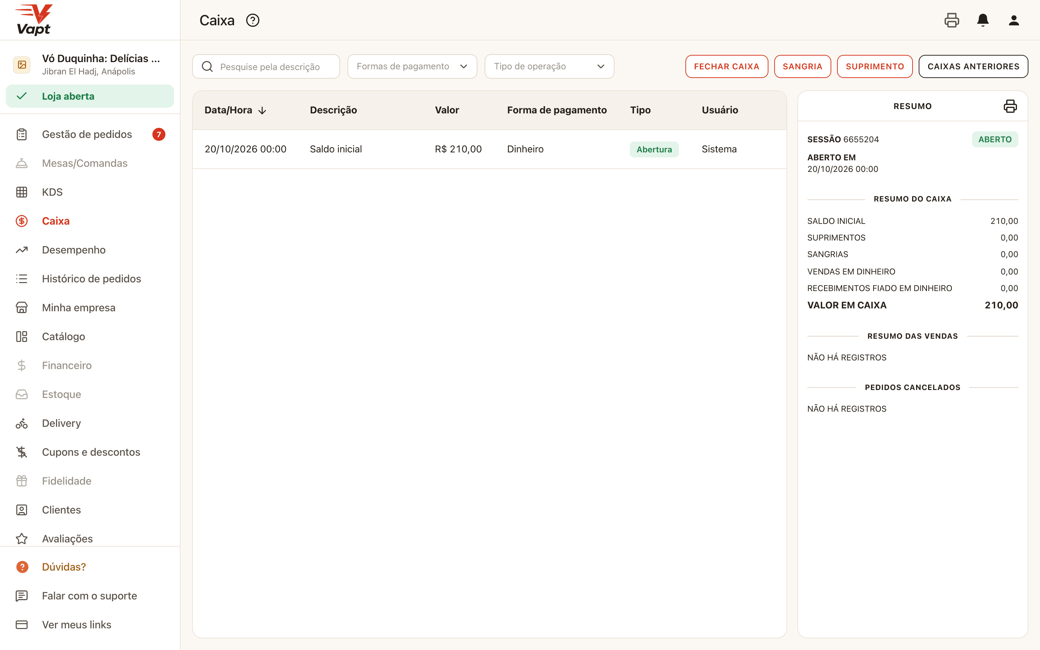Click the search magnifier icon
This screenshot has width=1040, height=650.
(x=207, y=67)
